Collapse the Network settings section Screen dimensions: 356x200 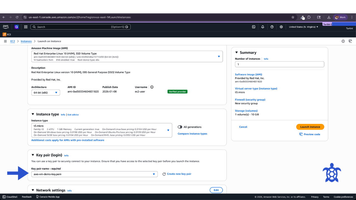tap(33, 190)
